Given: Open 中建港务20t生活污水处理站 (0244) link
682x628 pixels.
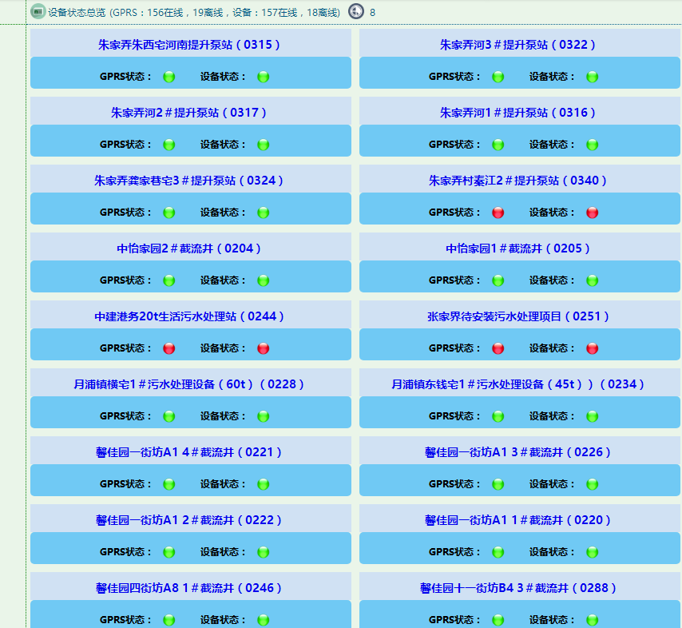Looking at the screenshot, I should pyautogui.click(x=189, y=316).
